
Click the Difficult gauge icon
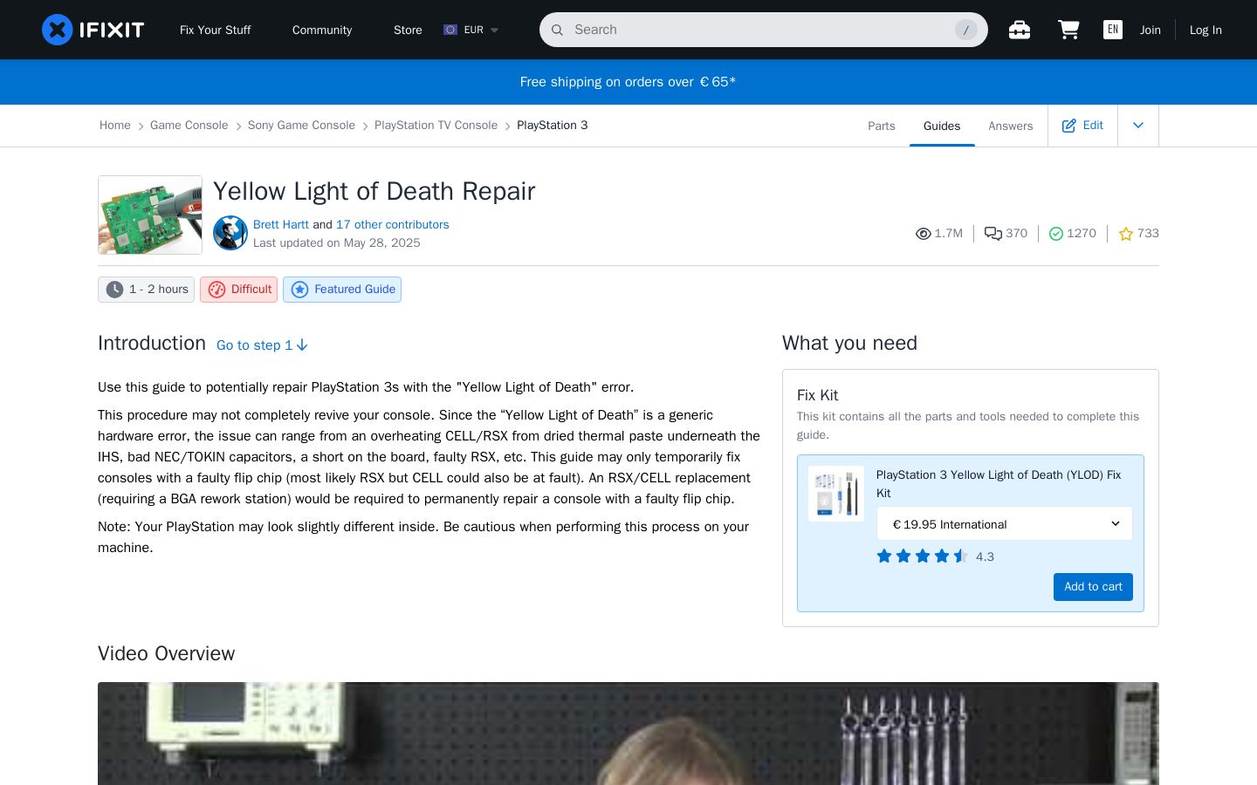[x=216, y=290]
